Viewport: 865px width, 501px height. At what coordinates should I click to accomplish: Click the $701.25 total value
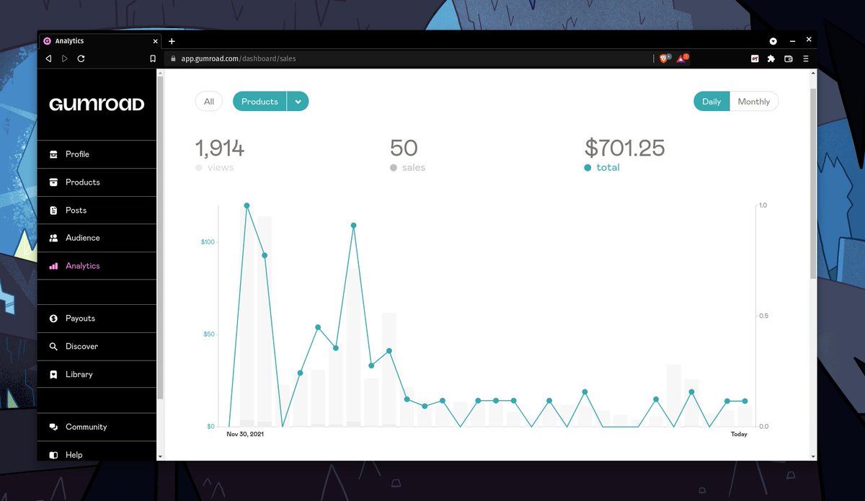point(624,148)
